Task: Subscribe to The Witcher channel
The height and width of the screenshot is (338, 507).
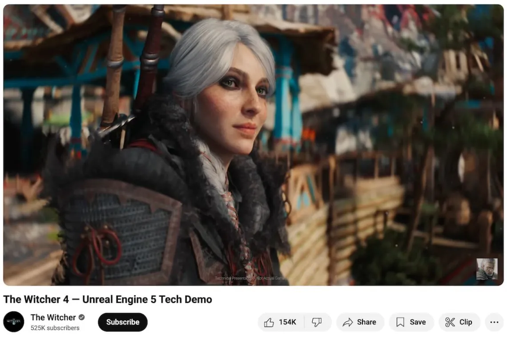Action: 123,322
